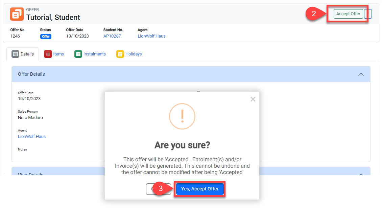Viewport: 382px width, 209px height.
Task: Click the Are you sure? heading
Action: 182,145
